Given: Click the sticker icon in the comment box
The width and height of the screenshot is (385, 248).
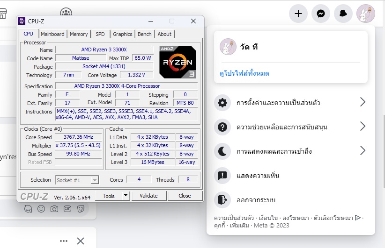Looking at the screenshot, I should click(81, 209).
